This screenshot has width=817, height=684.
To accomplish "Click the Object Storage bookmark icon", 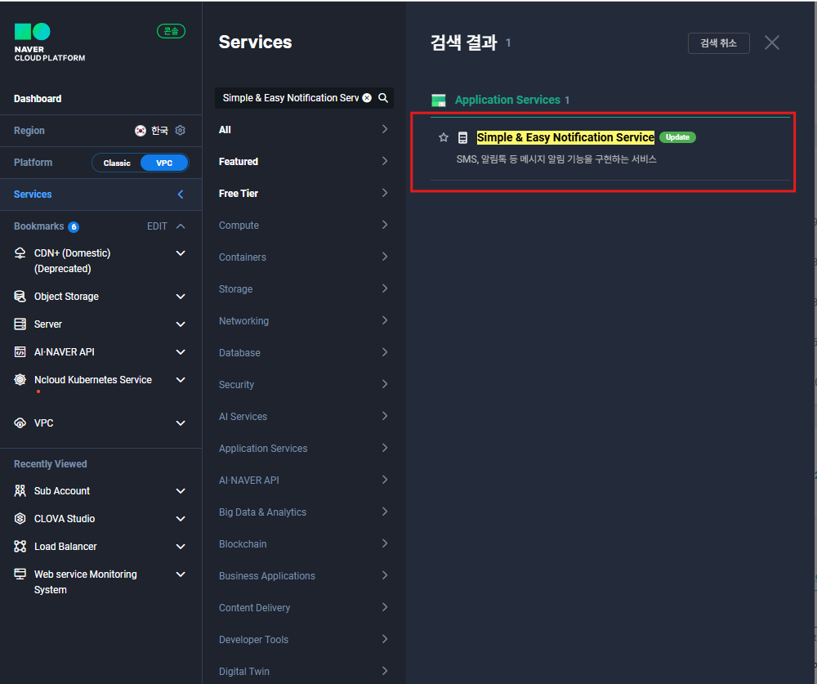I will [x=20, y=296].
